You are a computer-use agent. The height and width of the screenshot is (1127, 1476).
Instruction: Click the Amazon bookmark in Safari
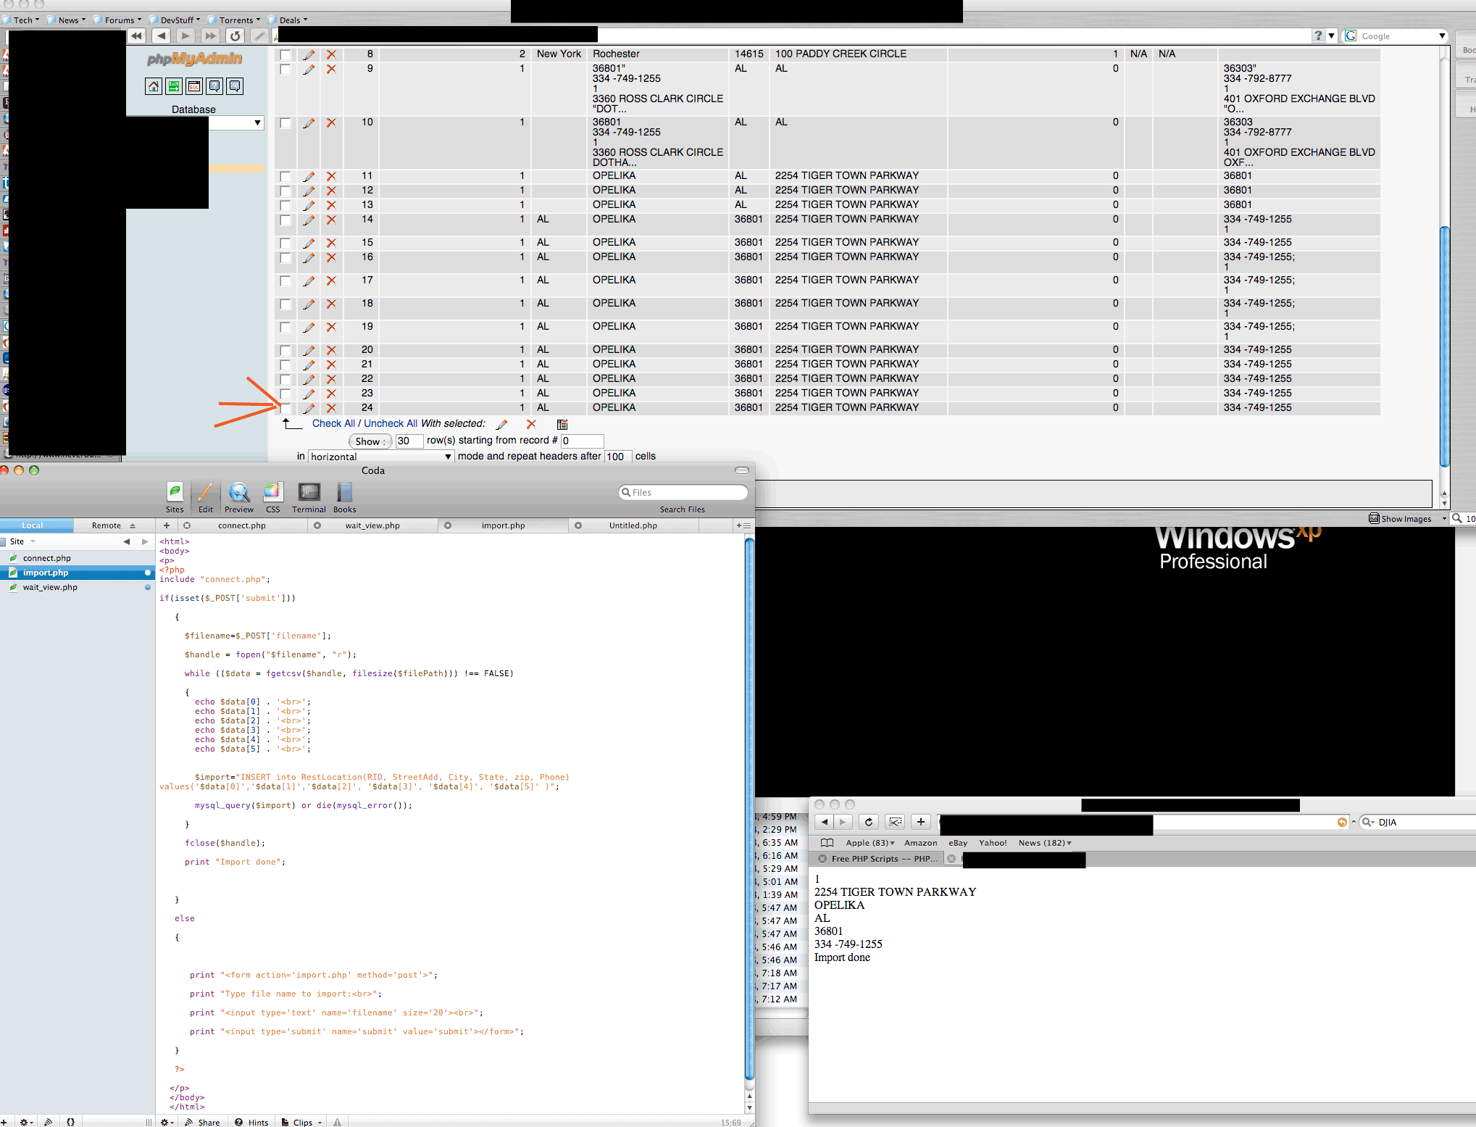(920, 843)
